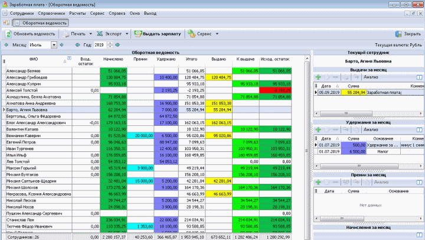Expand the Печать dropdown arrow
425x240 pixels.
tap(90, 34)
